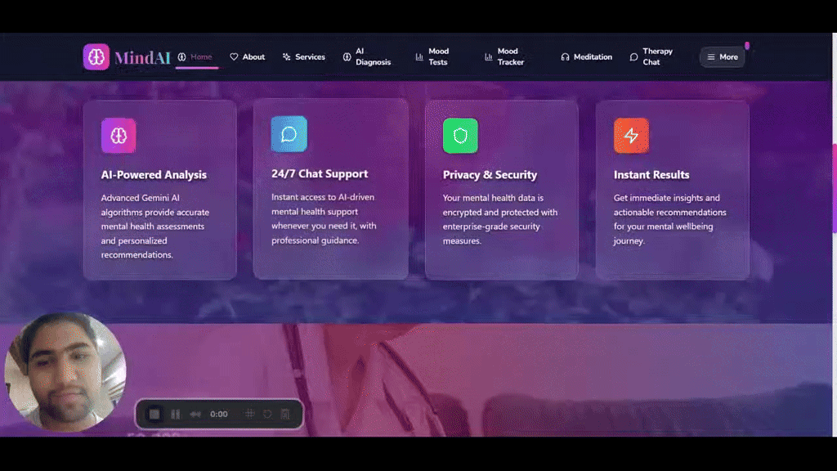Click the sparkles icon beside Services

click(287, 56)
